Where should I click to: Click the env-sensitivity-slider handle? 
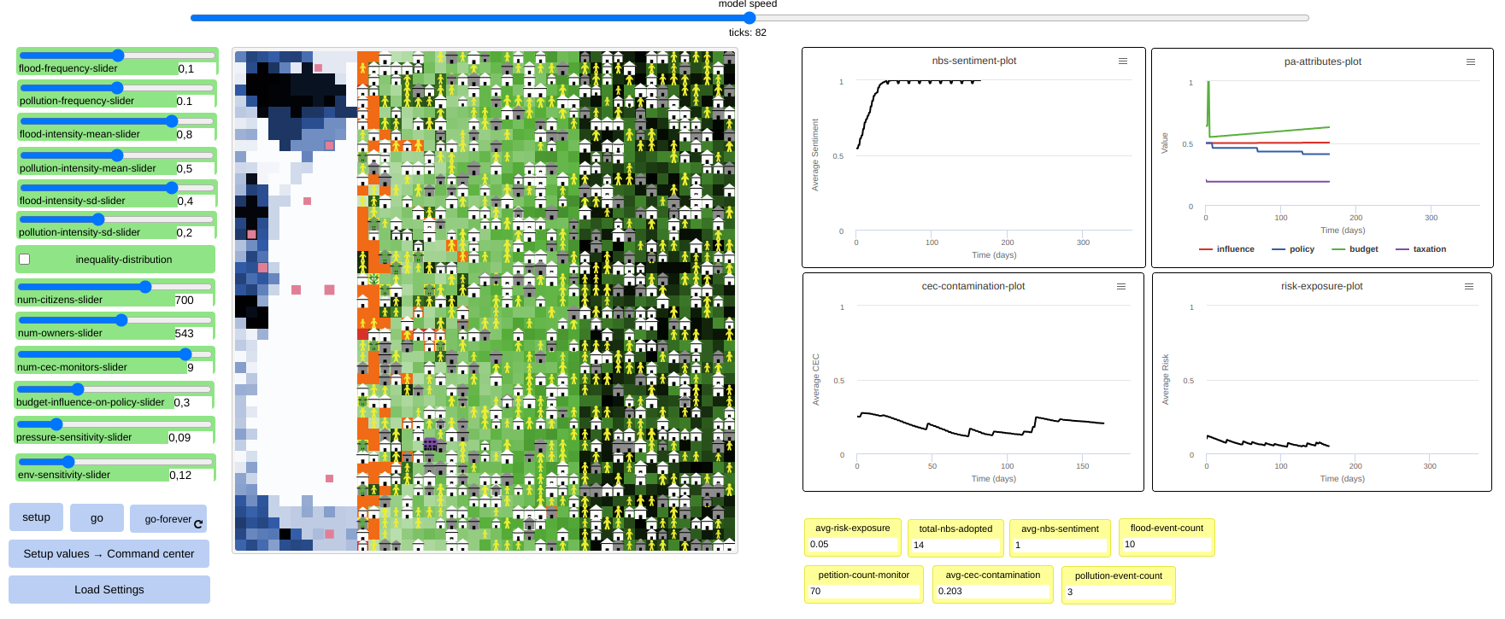click(x=68, y=462)
